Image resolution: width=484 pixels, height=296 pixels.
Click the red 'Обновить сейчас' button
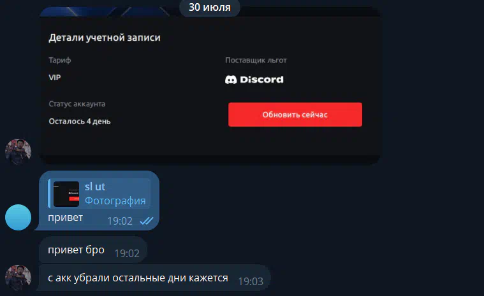(x=295, y=115)
